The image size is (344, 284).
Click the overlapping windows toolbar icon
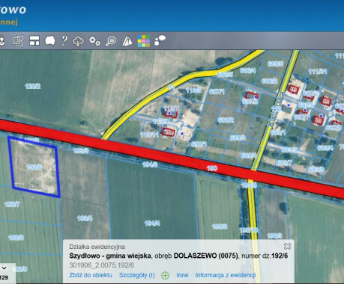coord(18,41)
